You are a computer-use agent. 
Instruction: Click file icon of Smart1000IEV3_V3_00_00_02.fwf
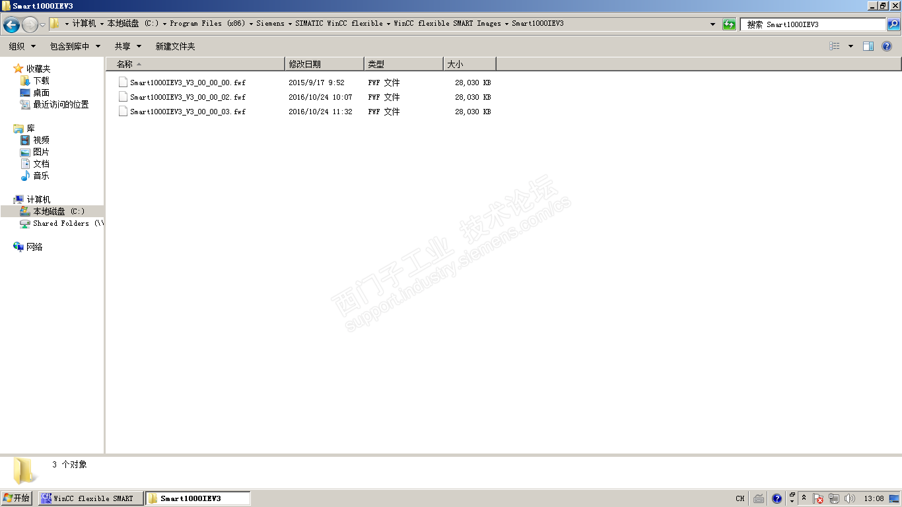tap(123, 97)
